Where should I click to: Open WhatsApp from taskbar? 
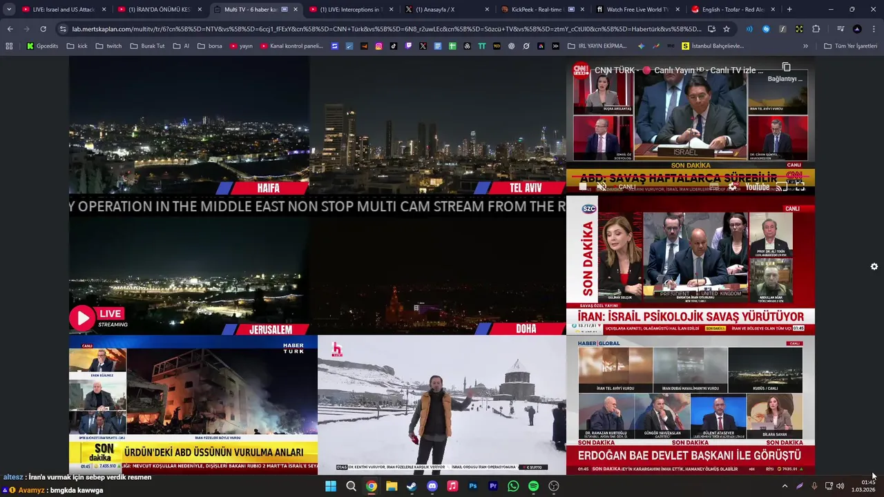click(x=513, y=486)
